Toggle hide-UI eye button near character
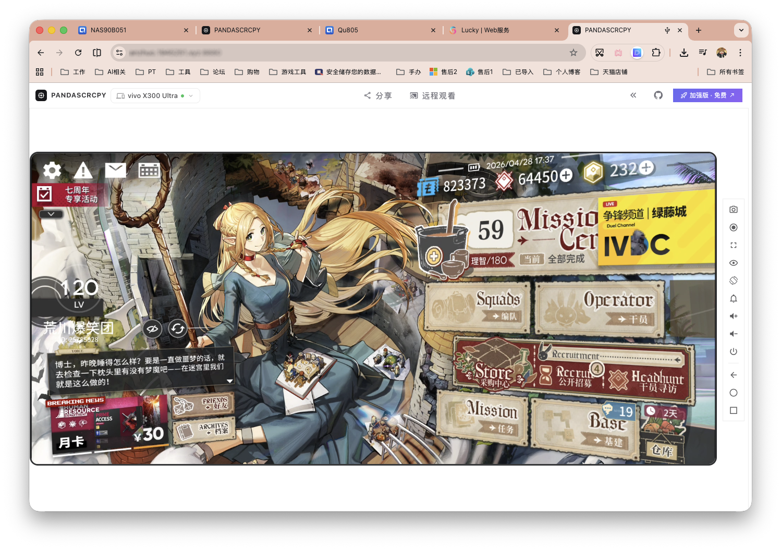The image size is (781, 550). (152, 329)
